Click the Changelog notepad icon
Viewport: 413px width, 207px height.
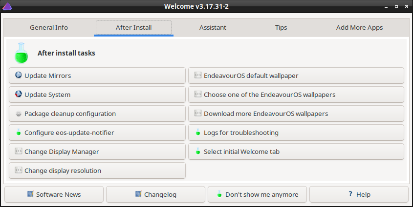point(138,194)
